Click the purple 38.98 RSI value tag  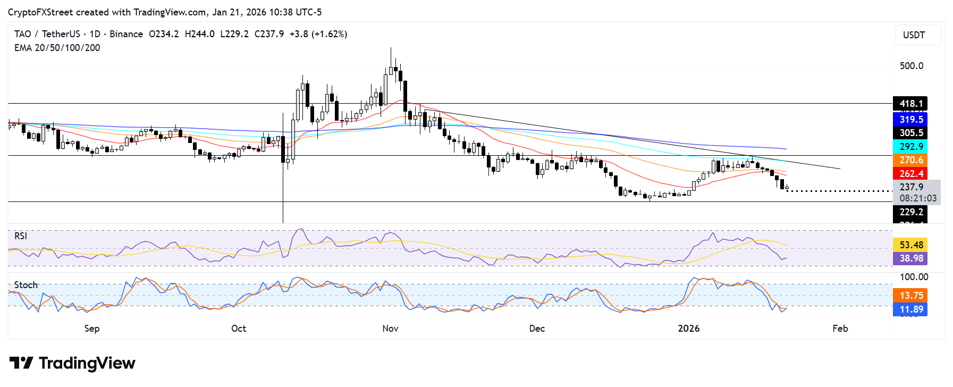coord(910,258)
